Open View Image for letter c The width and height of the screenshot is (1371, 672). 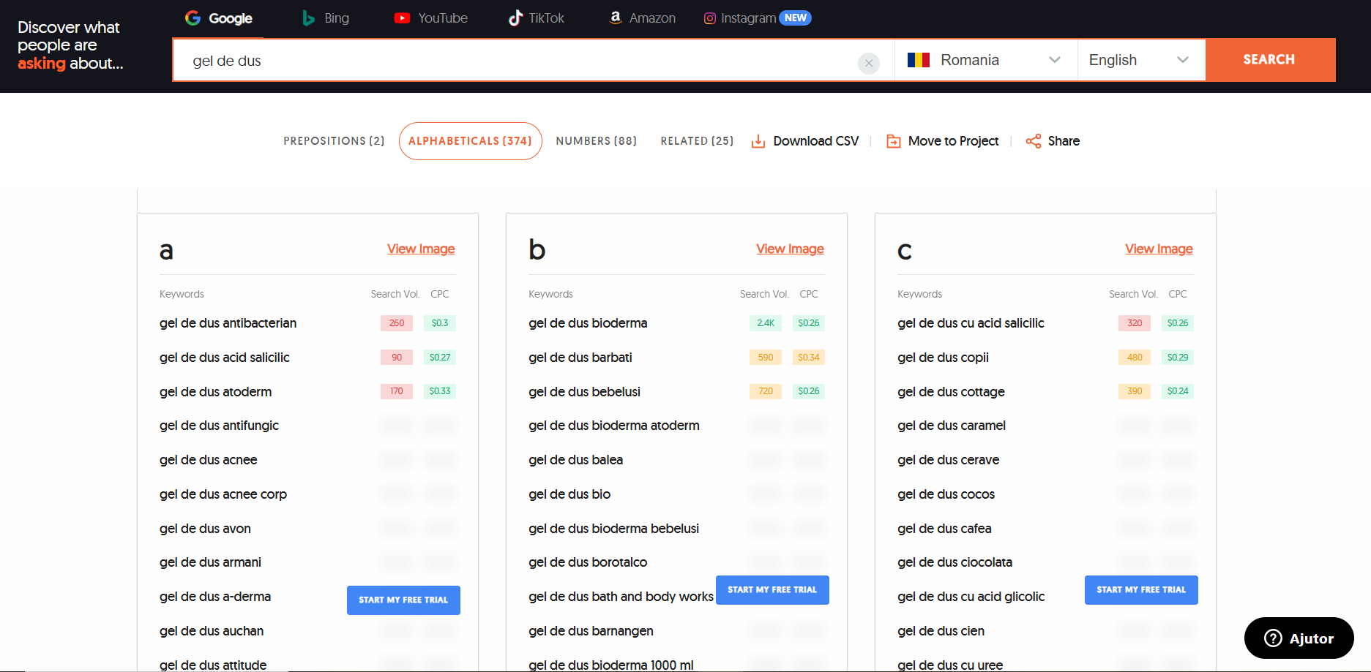[1159, 249]
